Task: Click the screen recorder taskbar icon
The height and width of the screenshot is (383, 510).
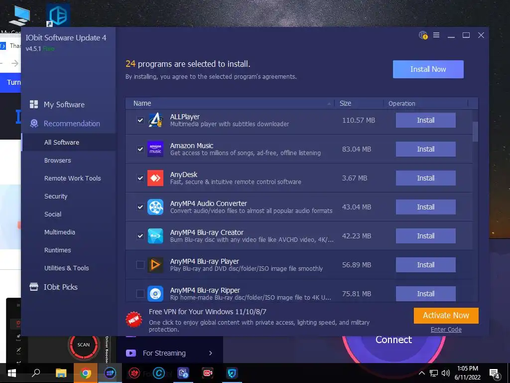Action: pyautogui.click(x=208, y=373)
